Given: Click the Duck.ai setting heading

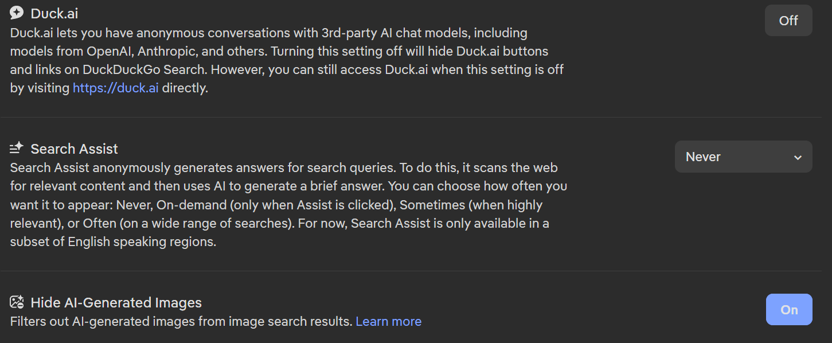Looking at the screenshot, I should (55, 13).
